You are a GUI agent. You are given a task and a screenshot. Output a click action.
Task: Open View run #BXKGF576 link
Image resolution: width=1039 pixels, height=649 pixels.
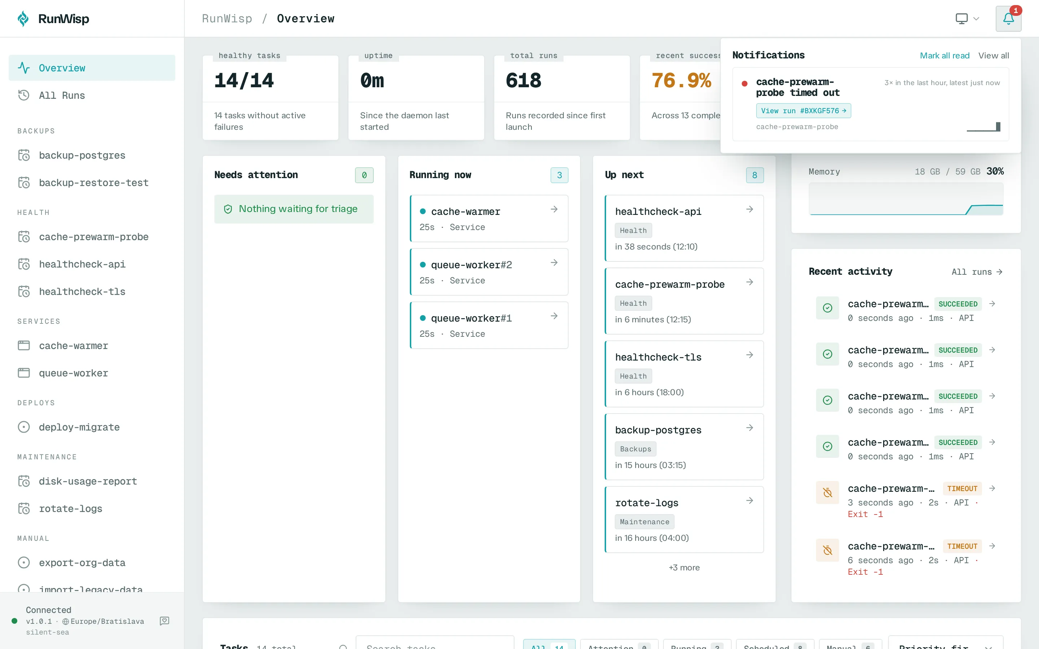click(x=803, y=111)
